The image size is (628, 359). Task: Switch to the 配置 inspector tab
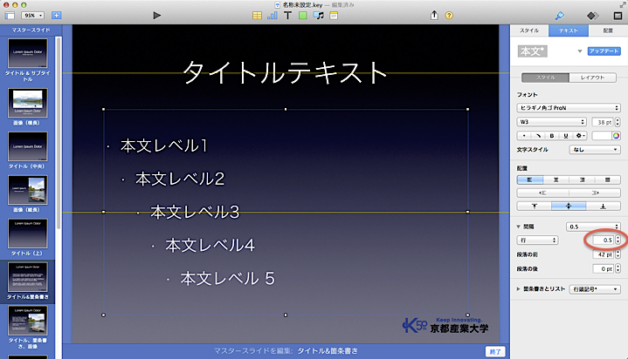click(608, 30)
